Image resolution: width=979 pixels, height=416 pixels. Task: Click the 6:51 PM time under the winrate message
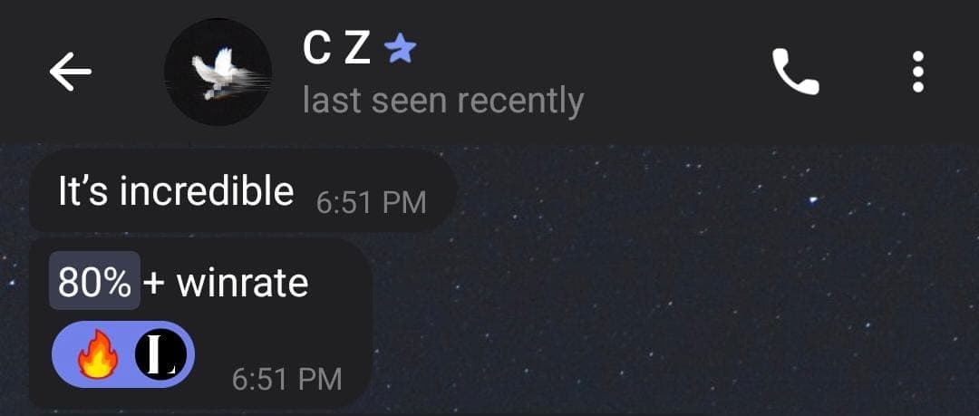click(x=286, y=379)
